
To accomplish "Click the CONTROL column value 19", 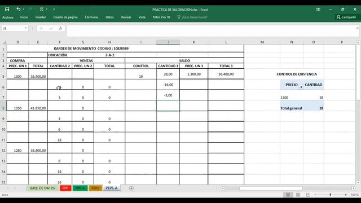I will click(x=141, y=74).
